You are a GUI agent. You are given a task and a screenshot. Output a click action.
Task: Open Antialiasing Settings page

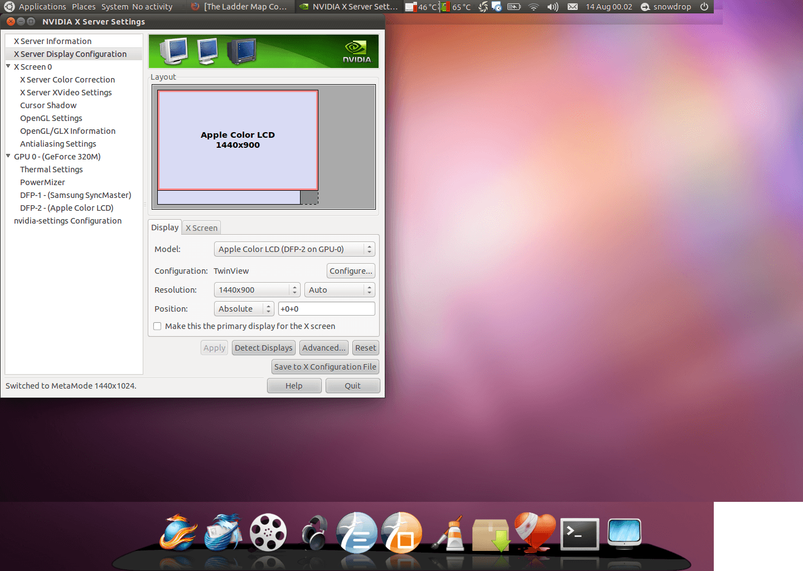[74, 144]
